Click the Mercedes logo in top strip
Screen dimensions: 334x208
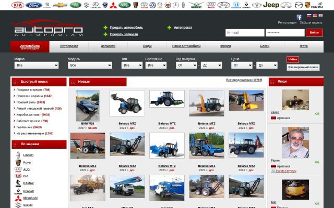point(176,5)
